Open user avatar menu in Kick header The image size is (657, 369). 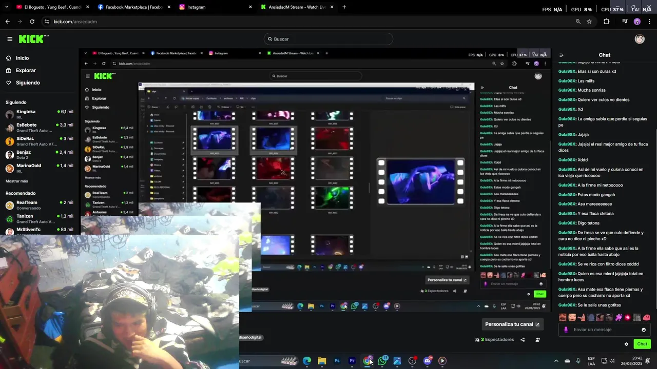[640, 39]
